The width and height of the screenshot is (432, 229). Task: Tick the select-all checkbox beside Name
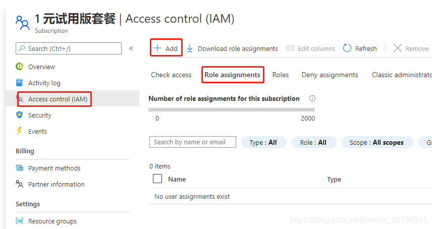point(157,179)
